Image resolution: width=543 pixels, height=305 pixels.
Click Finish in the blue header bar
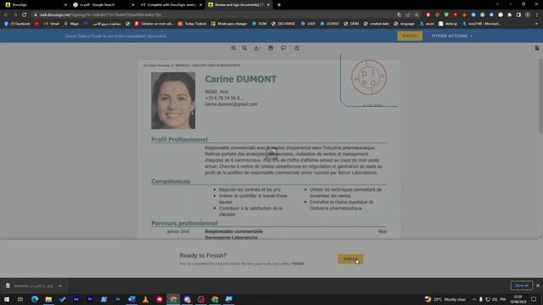point(410,36)
